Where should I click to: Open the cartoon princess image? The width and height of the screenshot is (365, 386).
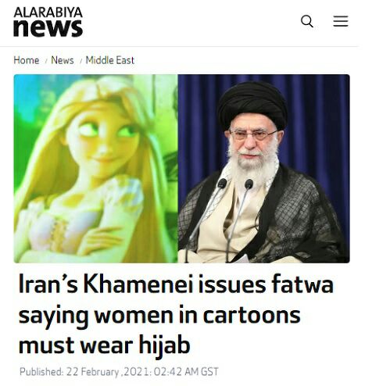click(95, 169)
